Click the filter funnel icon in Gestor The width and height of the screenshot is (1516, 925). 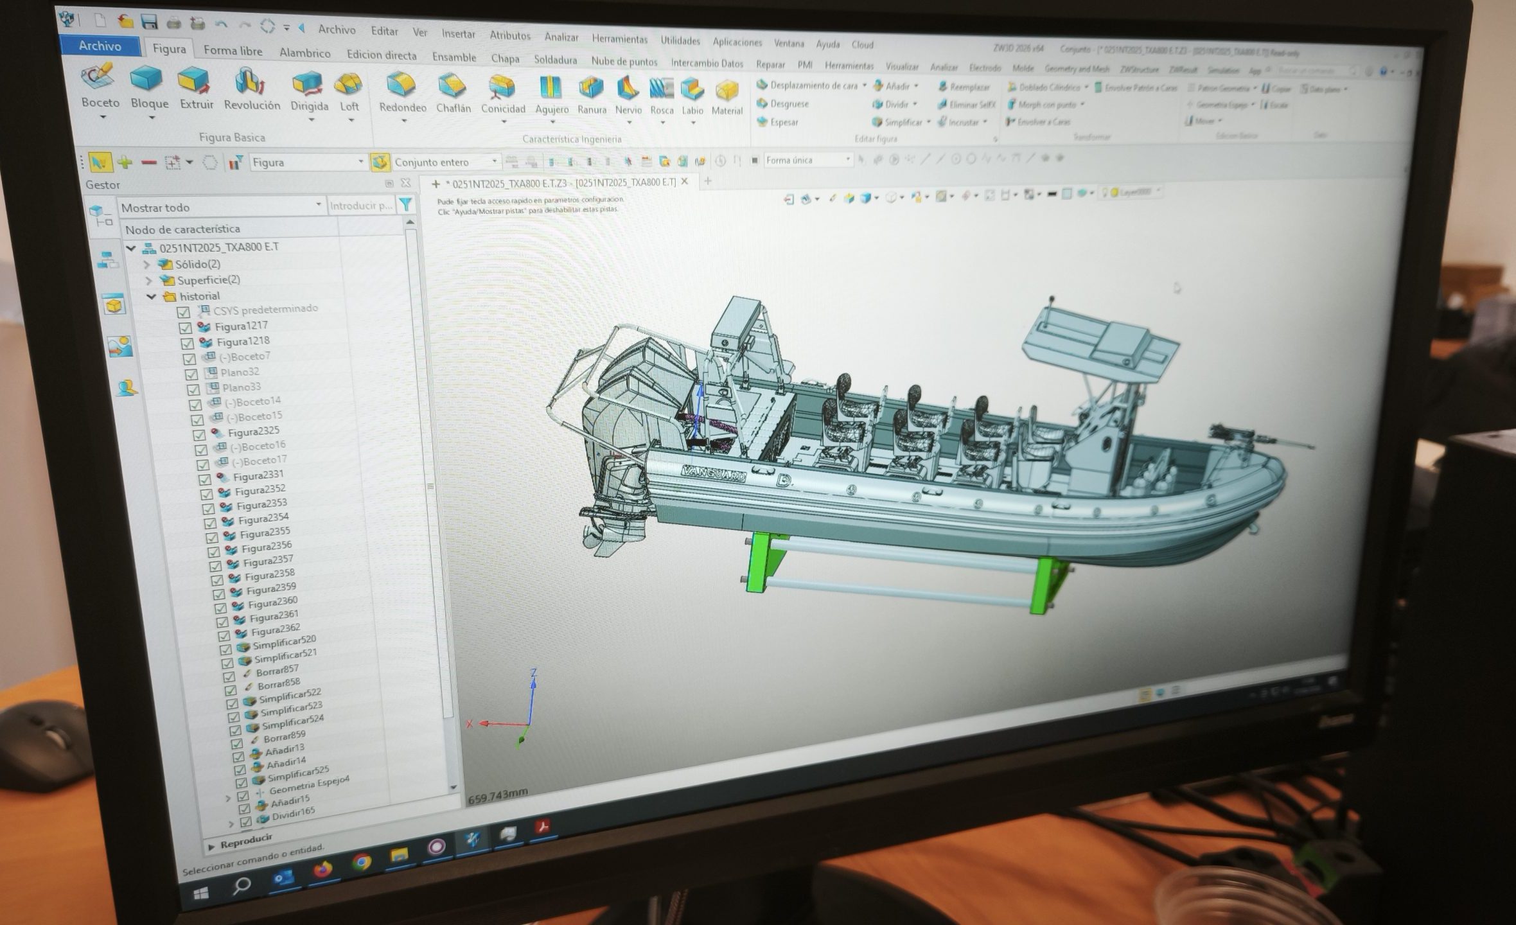pos(406,205)
